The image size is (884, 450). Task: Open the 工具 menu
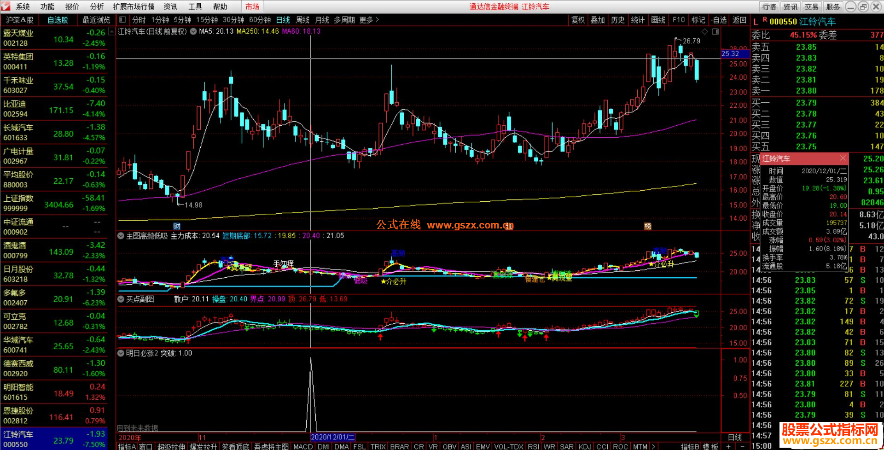pos(195,6)
